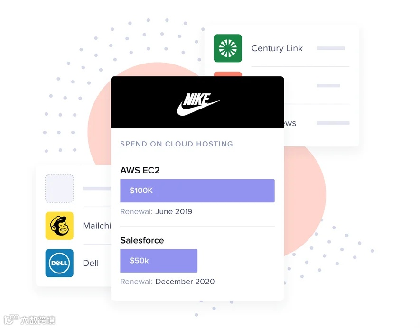
Task: Click the Spend on Cloud Hosting title
Action: click(x=177, y=144)
